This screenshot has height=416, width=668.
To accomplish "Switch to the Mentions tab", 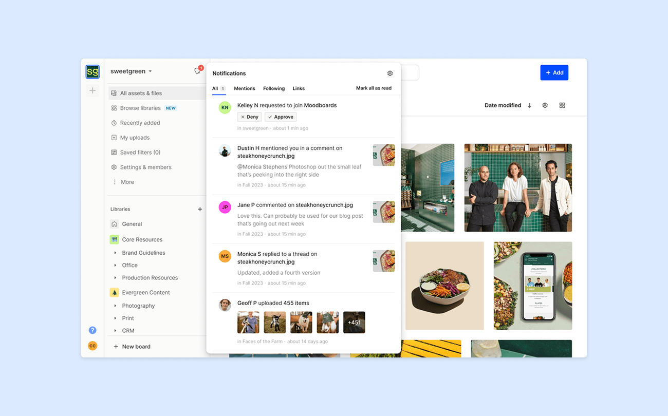I will coord(245,88).
